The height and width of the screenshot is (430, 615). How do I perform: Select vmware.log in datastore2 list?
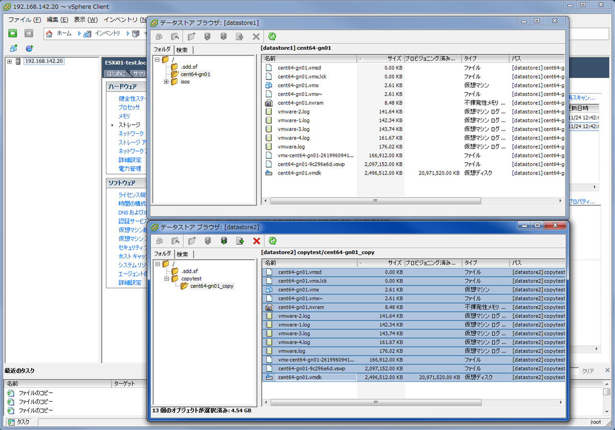[x=291, y=351]
